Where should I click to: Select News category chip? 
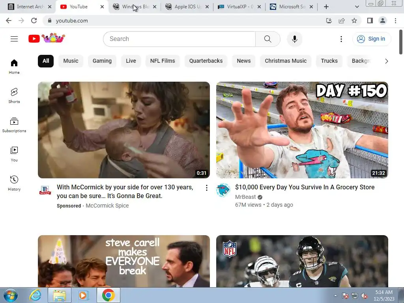[243, 61]
